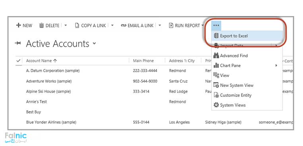This screenshot has width=303, height=146.
Task: Expand the Chart Pane submenu arrow
Action: [x=276, y=65]
